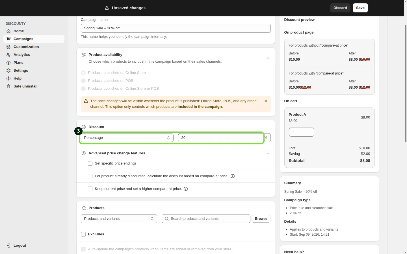The width and height of the screenshot is (407, 254).
Task: Click info icon beside compare-at price discount option
Action: [233, 176]
